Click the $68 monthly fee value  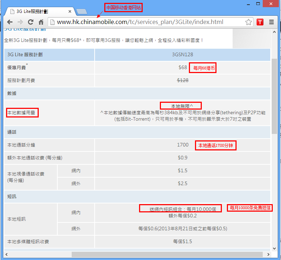[x=183, y=67]
